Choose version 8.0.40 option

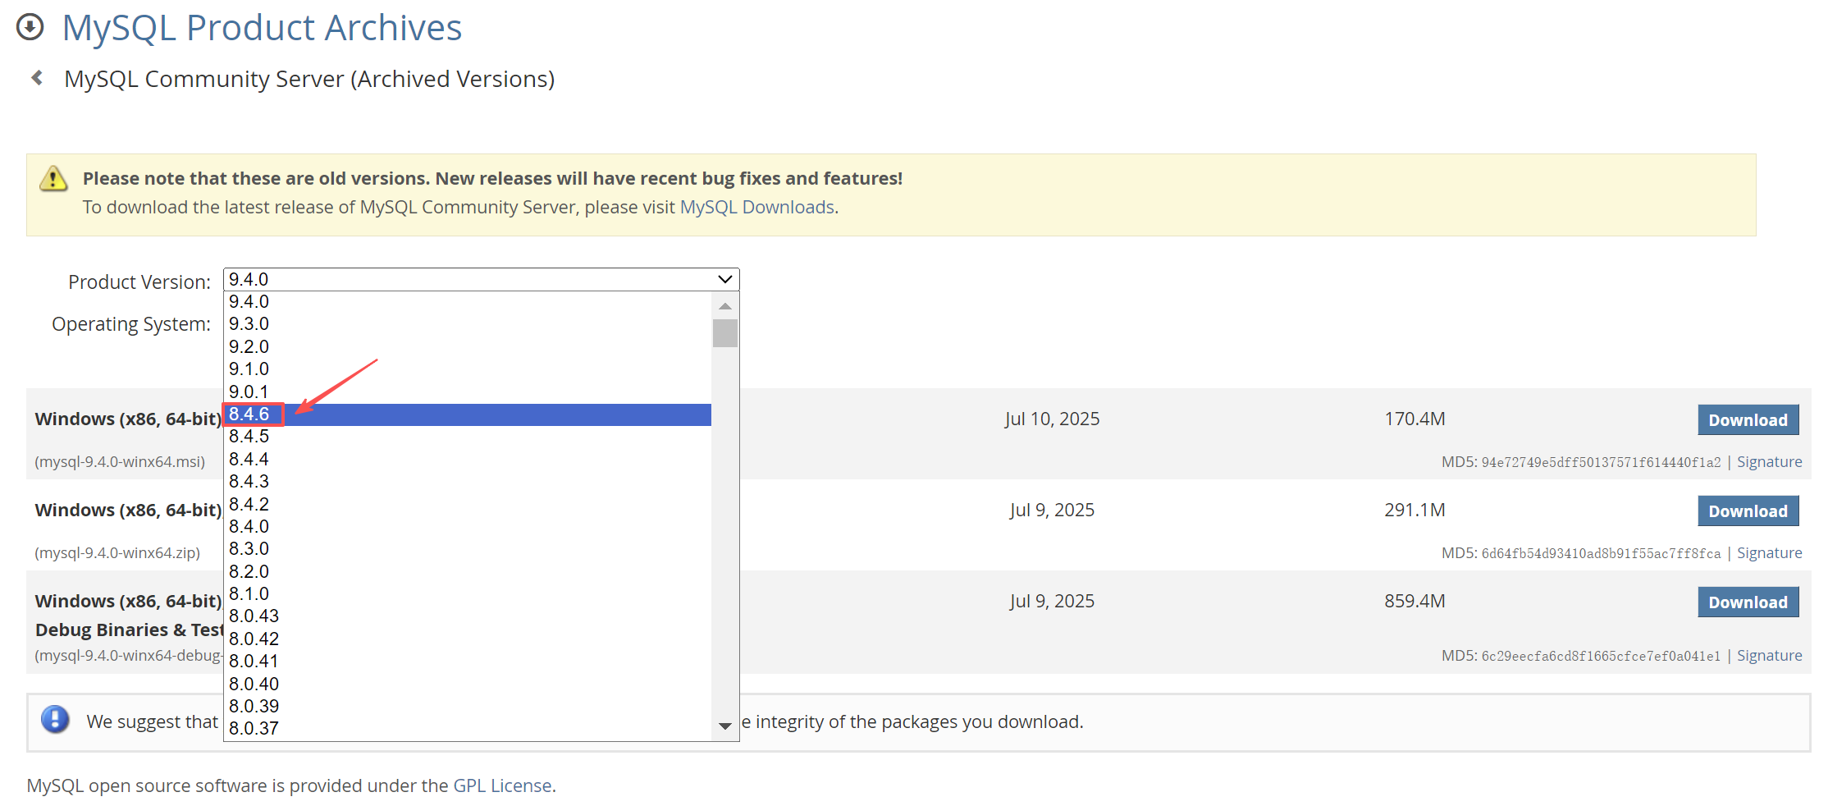point(467,685)
